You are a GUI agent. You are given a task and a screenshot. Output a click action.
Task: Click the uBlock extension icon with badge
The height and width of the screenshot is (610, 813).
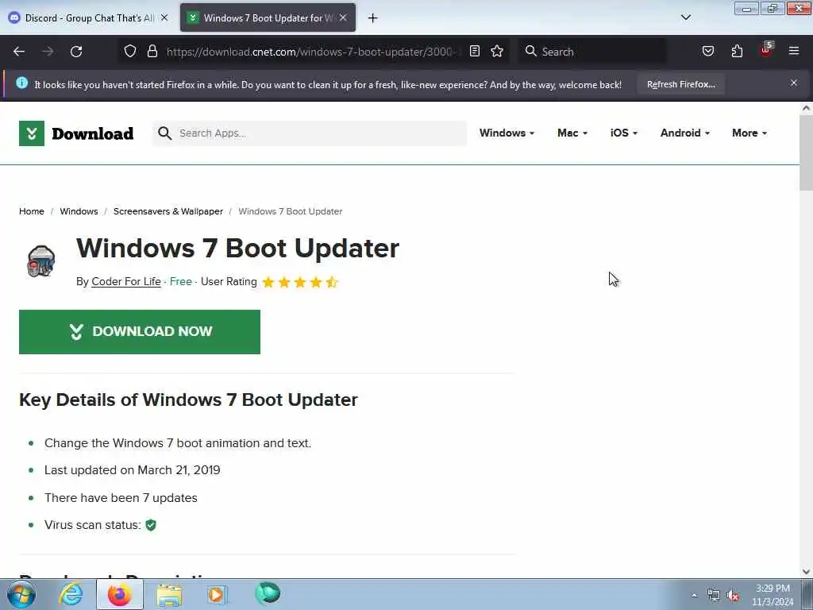coord(766,50)
